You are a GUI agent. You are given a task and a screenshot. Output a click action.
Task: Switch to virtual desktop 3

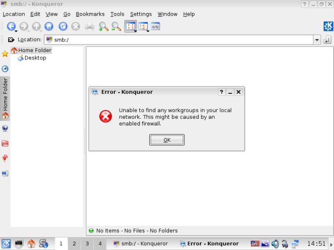[87, 244]
